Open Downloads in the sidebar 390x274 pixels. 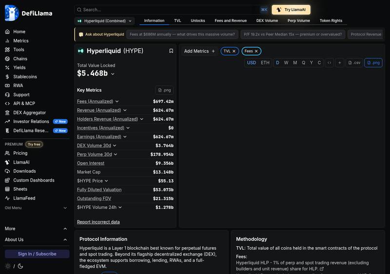24,171
